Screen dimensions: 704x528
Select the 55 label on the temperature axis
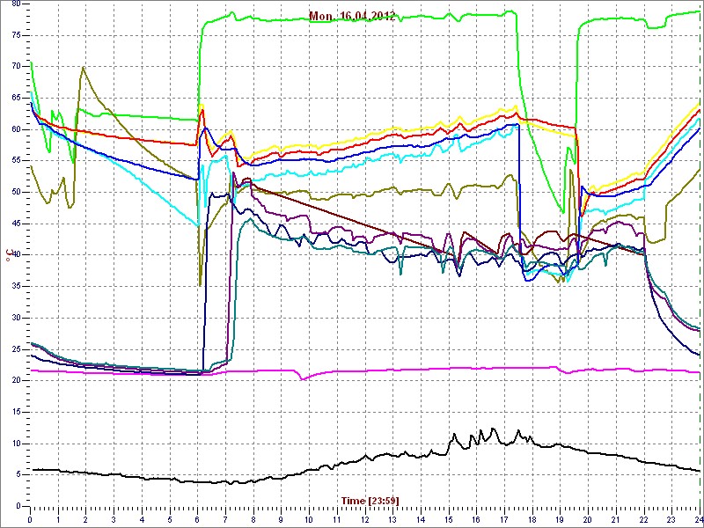pyautogui.click(x=16, y=161)
